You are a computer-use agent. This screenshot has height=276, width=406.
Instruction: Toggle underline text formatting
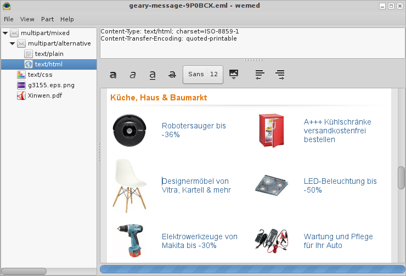point(153,75)
